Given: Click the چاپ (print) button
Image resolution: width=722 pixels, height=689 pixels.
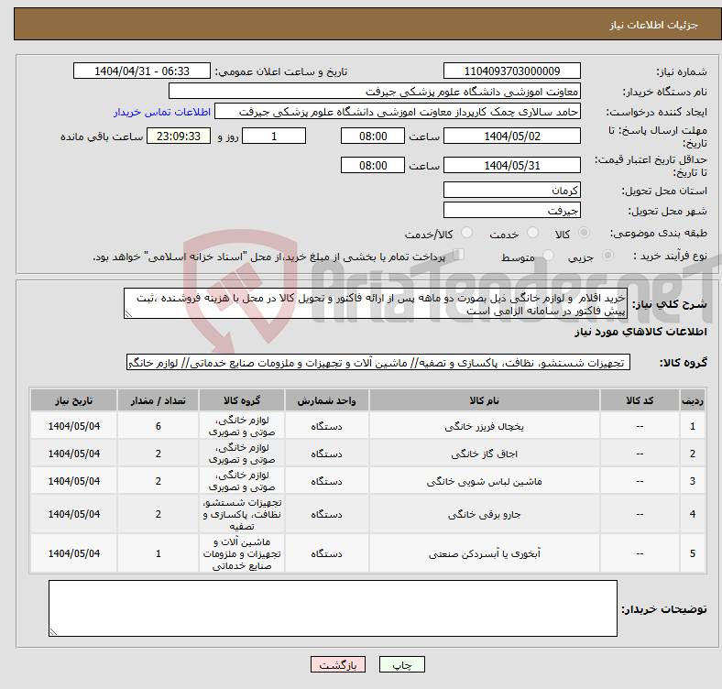Looking at the screenshot, I should coord(408,665).
